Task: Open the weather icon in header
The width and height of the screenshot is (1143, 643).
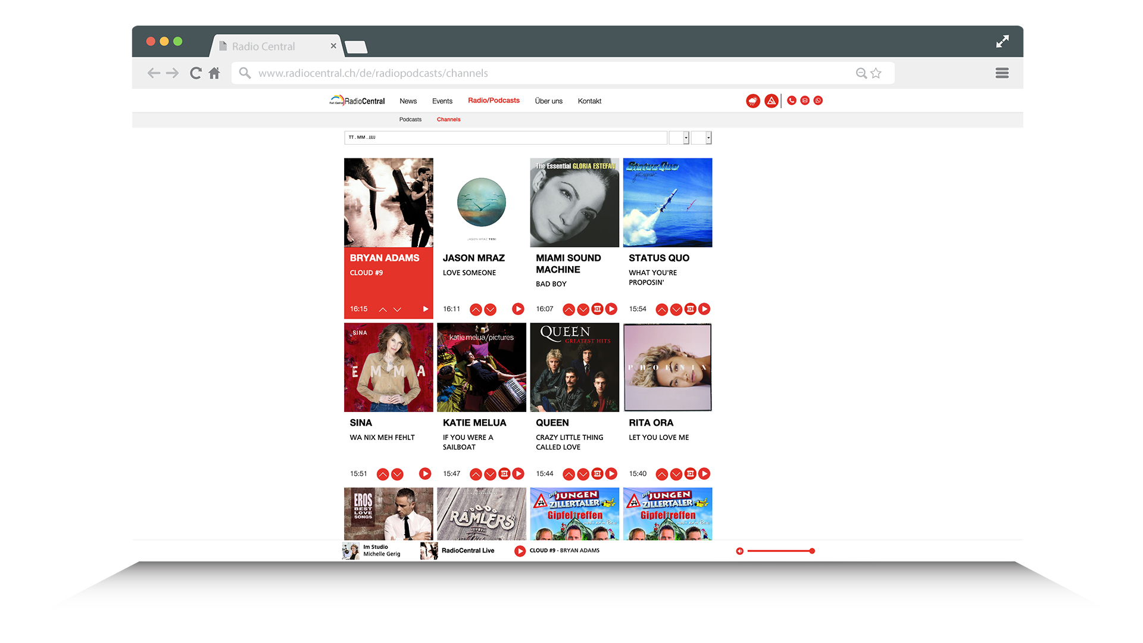Action: 753,101
